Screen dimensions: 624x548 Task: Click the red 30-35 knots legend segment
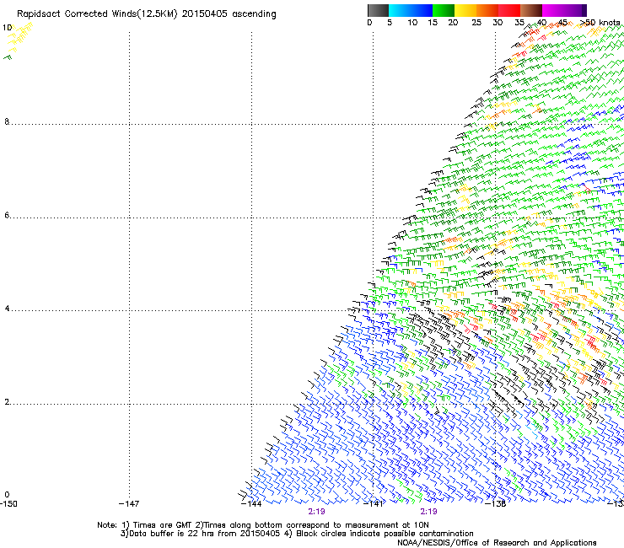pyautogui.click(x=509, y=10)
